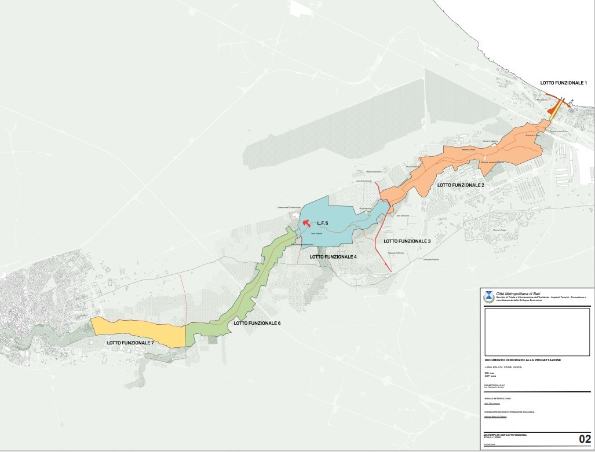Screen dimensions: 595x452
Task: Pick the LOTTO FUNZIONALE 6 label
Action: 257,323
